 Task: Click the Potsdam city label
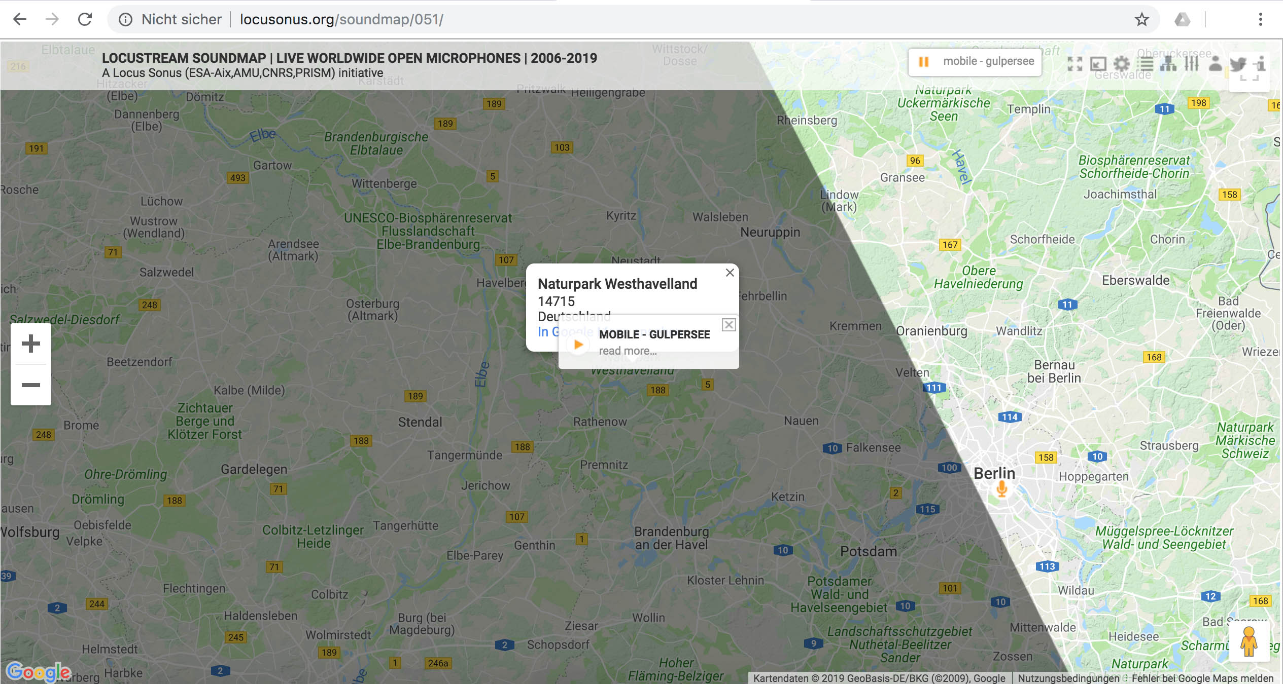pos(869,551)
